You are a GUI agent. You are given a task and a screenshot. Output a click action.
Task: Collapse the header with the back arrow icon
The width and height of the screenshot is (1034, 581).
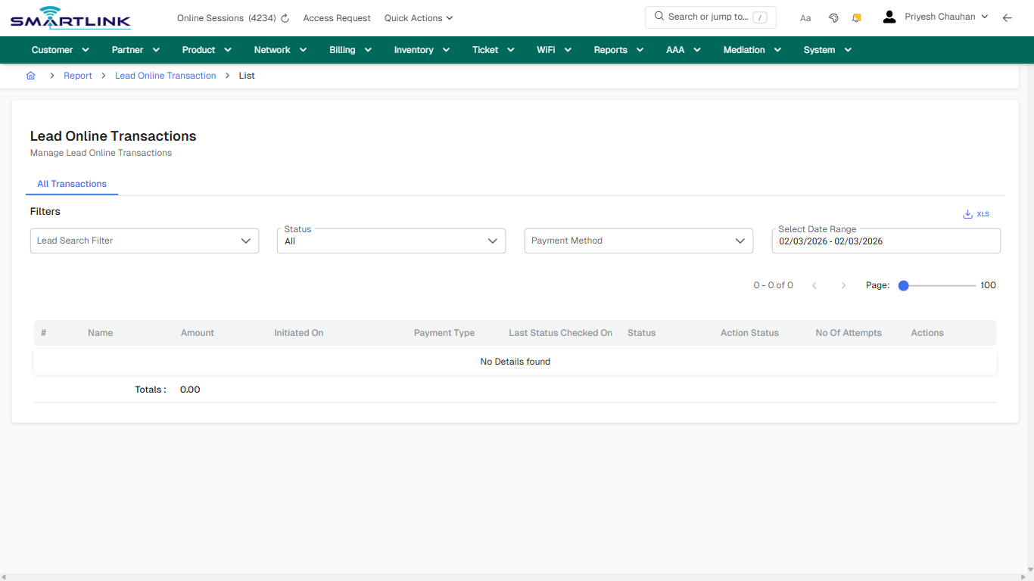pos(1008,17)
